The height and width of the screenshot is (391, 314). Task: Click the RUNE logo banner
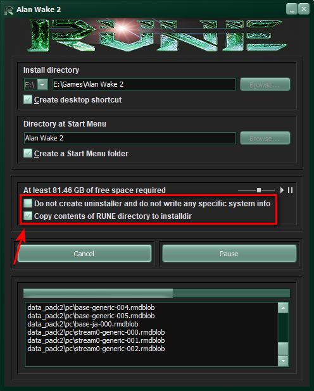coord(157,35)
